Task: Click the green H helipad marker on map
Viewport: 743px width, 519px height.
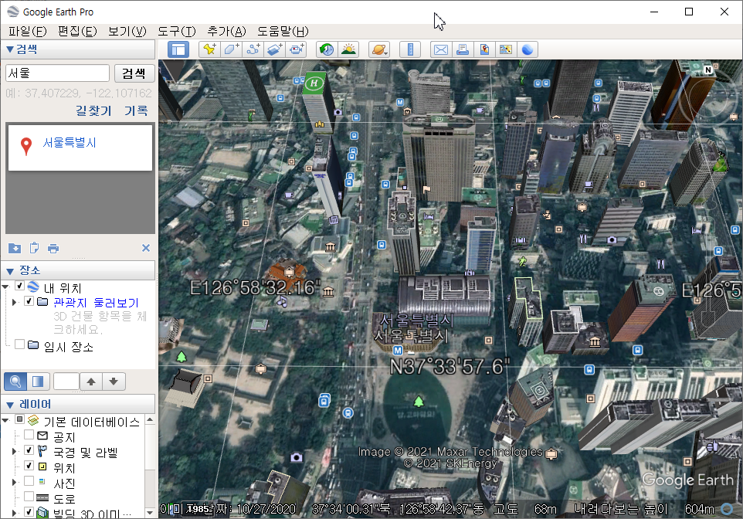Action: click(314, 84)
